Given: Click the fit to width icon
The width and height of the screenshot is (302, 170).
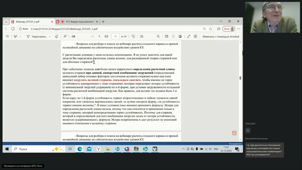Looking at the screenshot, I should coord(106,36).
